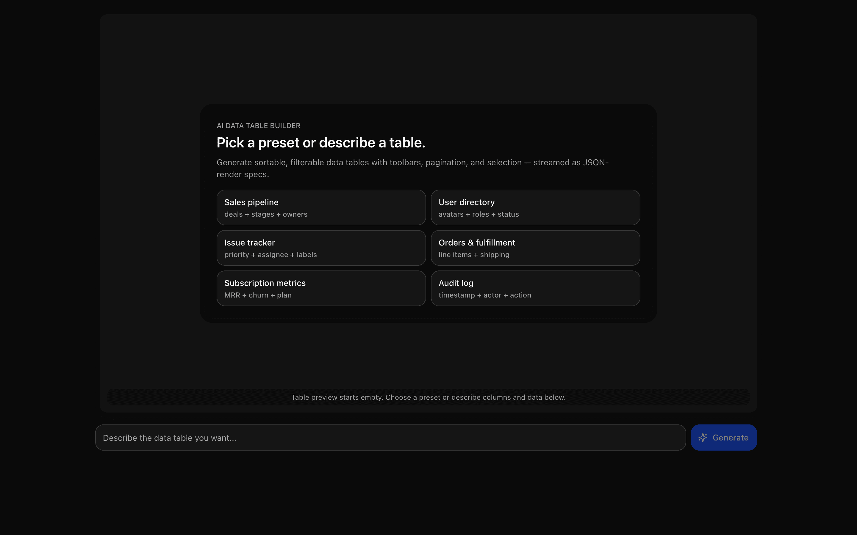Click the preset labeled priority + assignee + labels
The width and height of the screenshot is (857, 535).
pos(270,254)
